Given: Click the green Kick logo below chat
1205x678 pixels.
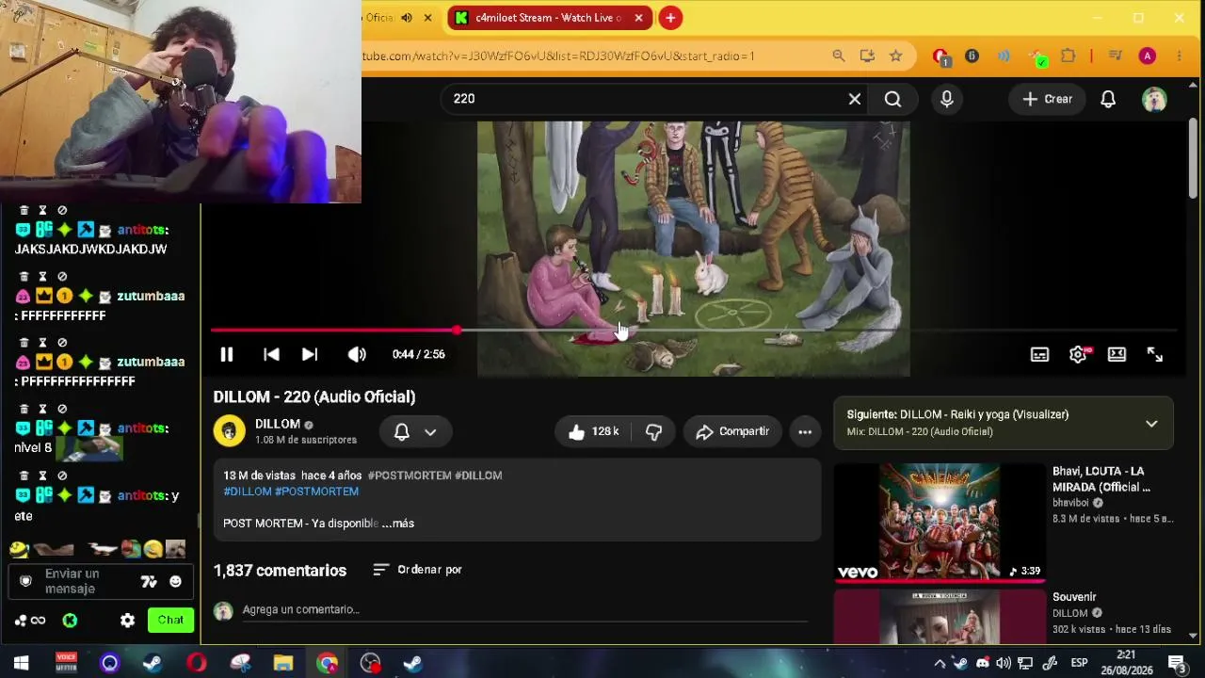Looking at the screenshot, I should (x=70, y=621).
